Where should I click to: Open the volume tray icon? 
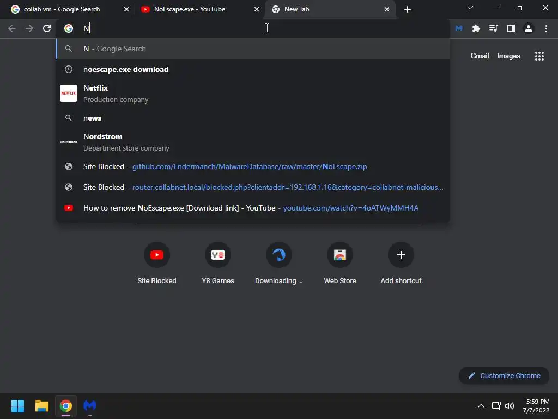click(510, 406)
